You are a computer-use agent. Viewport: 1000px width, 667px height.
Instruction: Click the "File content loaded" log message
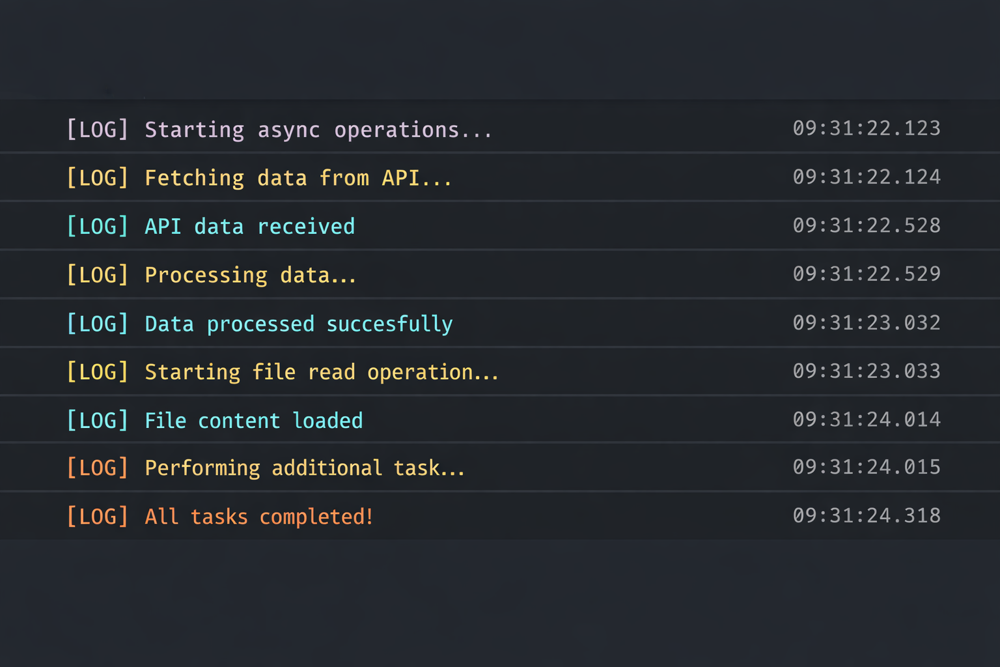pyautogui.click(x=253, y=420)
